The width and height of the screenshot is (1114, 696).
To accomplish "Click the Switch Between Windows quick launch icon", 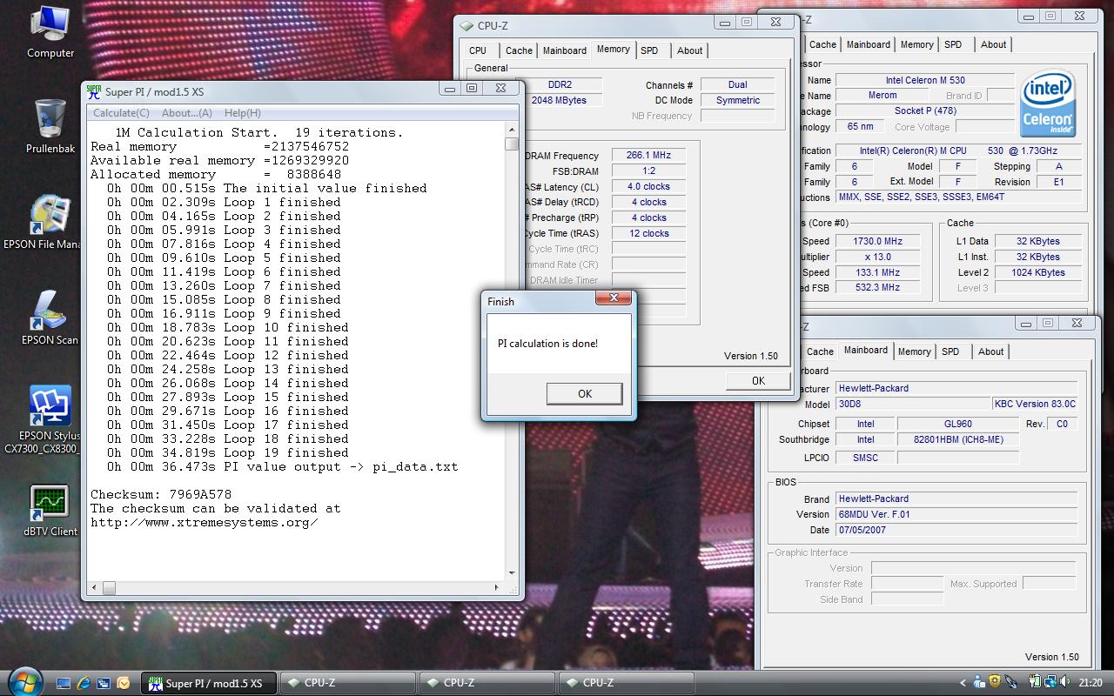I will click(x=104, y=683).
